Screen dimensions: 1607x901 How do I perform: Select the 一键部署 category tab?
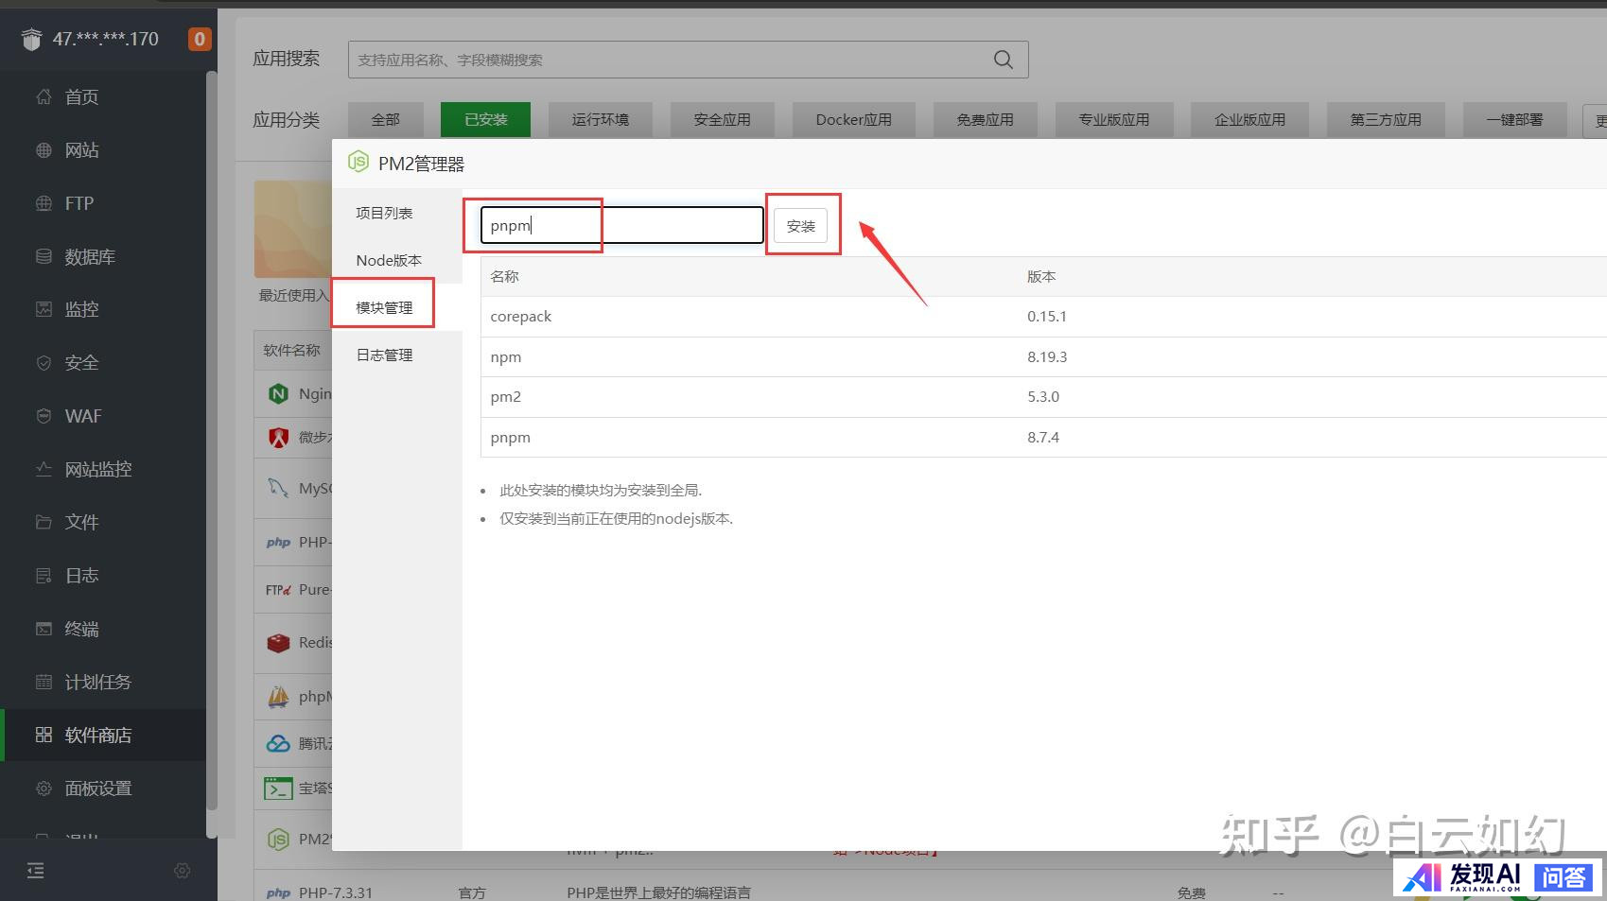(1514, 120)
